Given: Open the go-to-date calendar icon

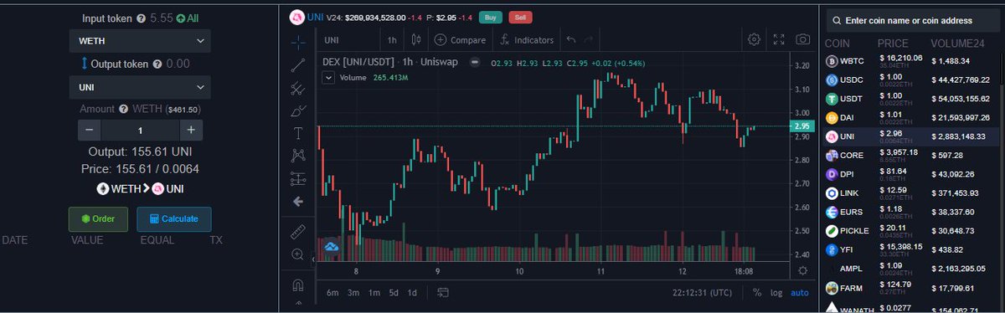Looking at the screenshot, I should tap(443, 292).
